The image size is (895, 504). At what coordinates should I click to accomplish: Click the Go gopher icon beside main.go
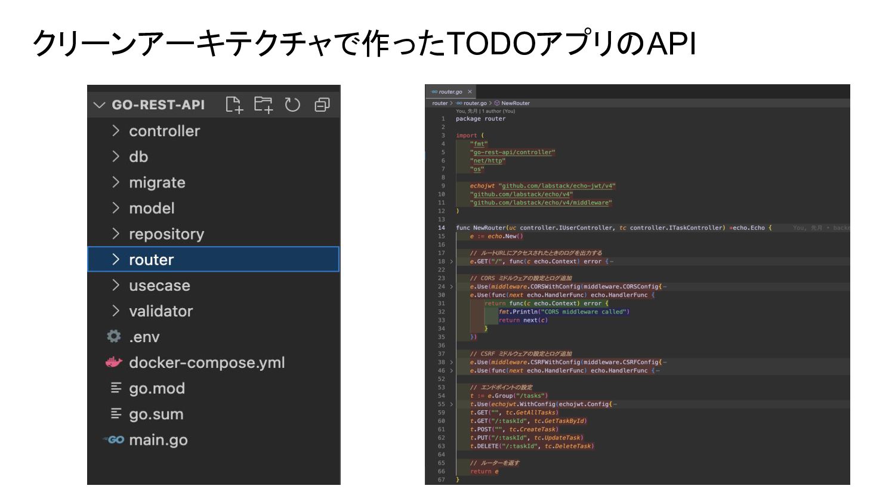tap(114, 440)
